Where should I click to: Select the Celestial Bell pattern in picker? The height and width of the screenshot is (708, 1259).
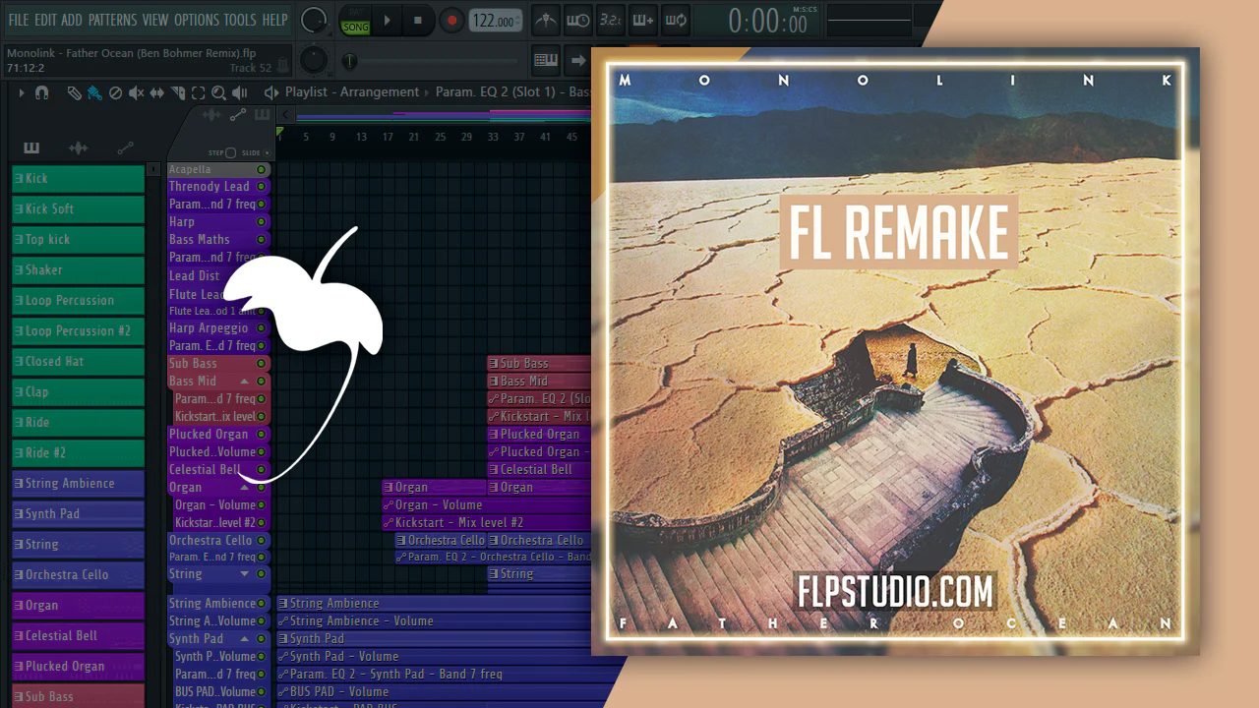pyautogui.click(x=79, y=636)
